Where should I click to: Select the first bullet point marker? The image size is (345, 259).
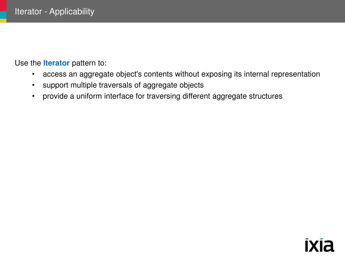tap(33, 74)
